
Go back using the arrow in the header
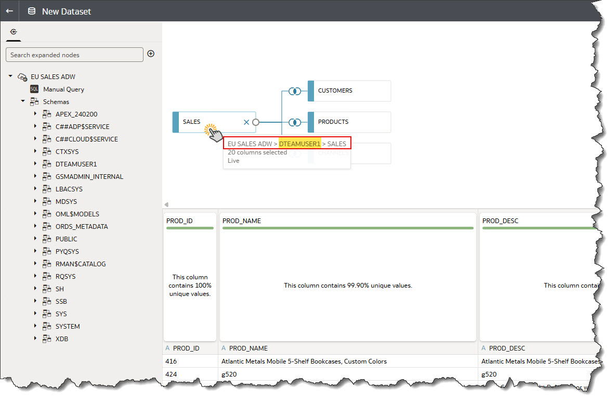(9, 11)
